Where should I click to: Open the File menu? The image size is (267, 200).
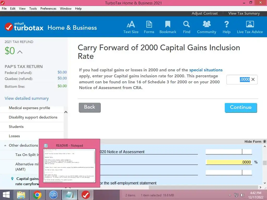point(4,9)
